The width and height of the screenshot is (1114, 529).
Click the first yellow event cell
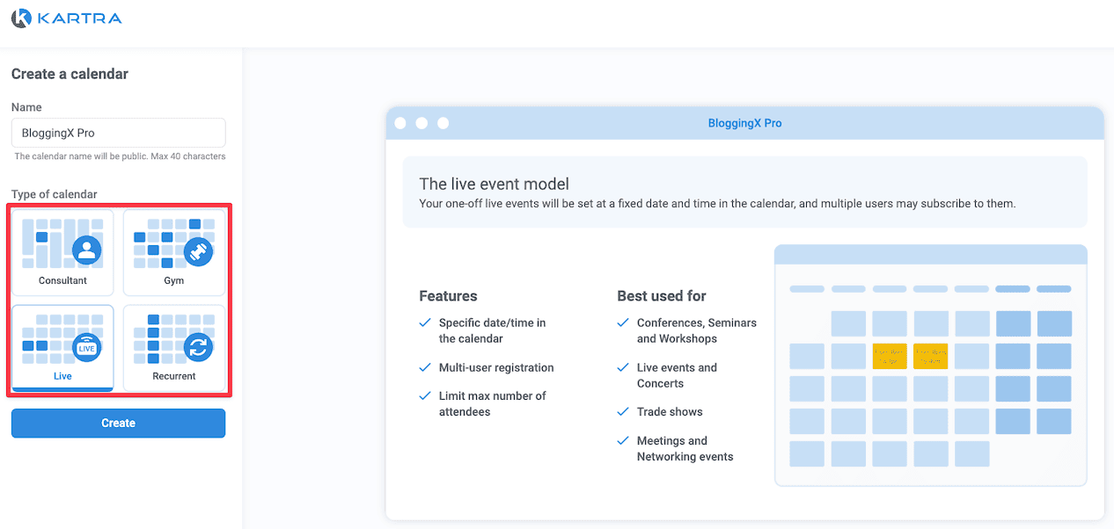(890, 356)
